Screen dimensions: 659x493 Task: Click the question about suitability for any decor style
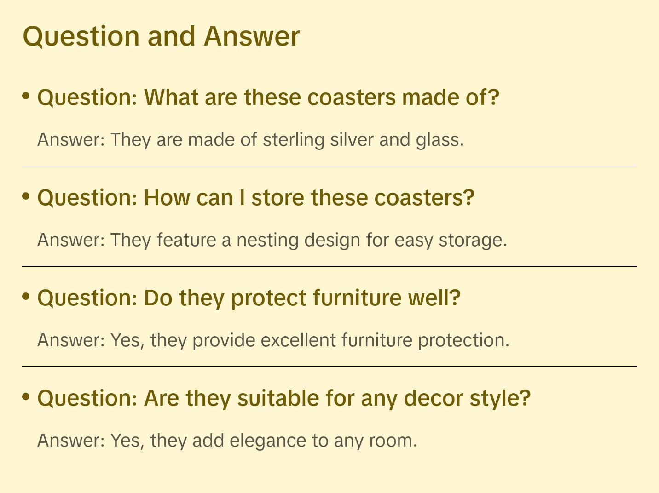click(x=283, y=398)
